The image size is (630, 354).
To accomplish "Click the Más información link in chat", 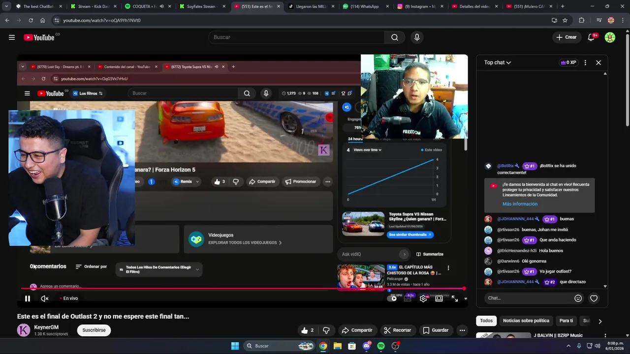I will (520, 204).
